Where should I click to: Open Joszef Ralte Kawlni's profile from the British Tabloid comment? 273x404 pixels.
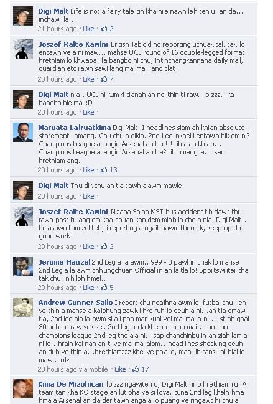73,44
